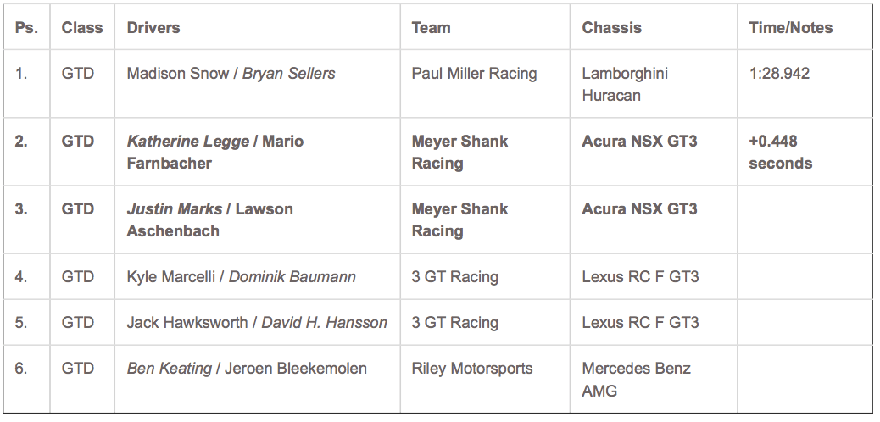Select the Ben Keating / Jeroen Bleekemolen cell
This screenshot has width=880, height=422.
tap(247, 369)
